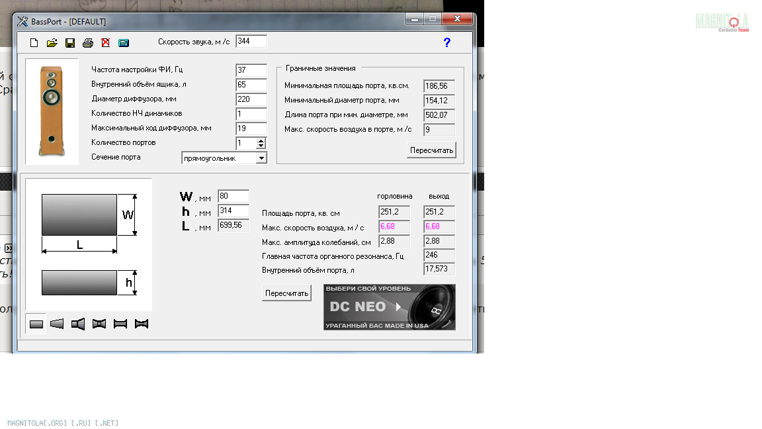Viewport: 762px width, 429px height.
Task: Expand the Сечение порта dropdown
Action: click(261, 158)
